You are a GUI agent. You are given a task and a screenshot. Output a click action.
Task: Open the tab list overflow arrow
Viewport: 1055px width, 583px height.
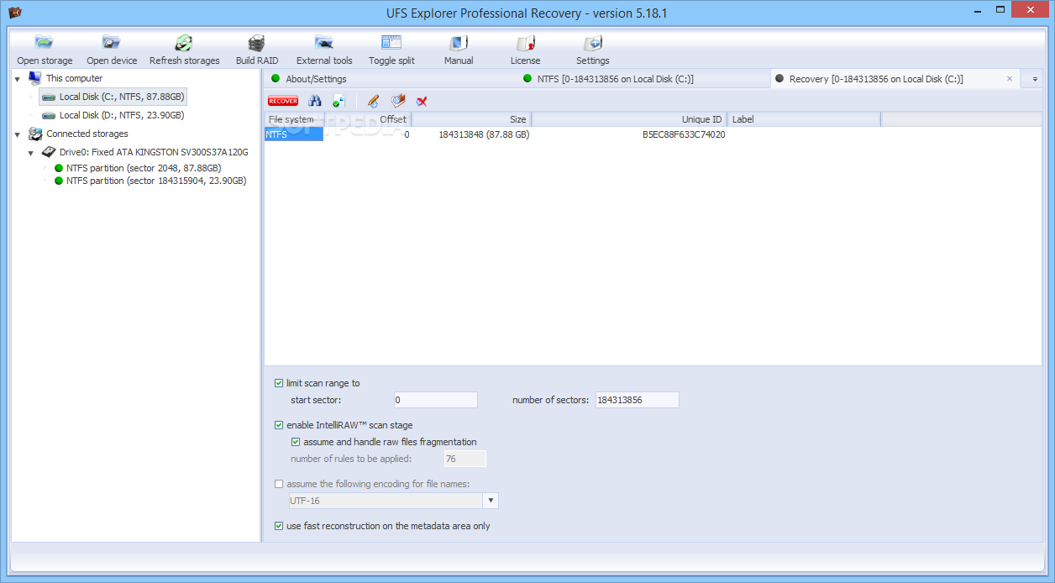tap(1035, 79)
